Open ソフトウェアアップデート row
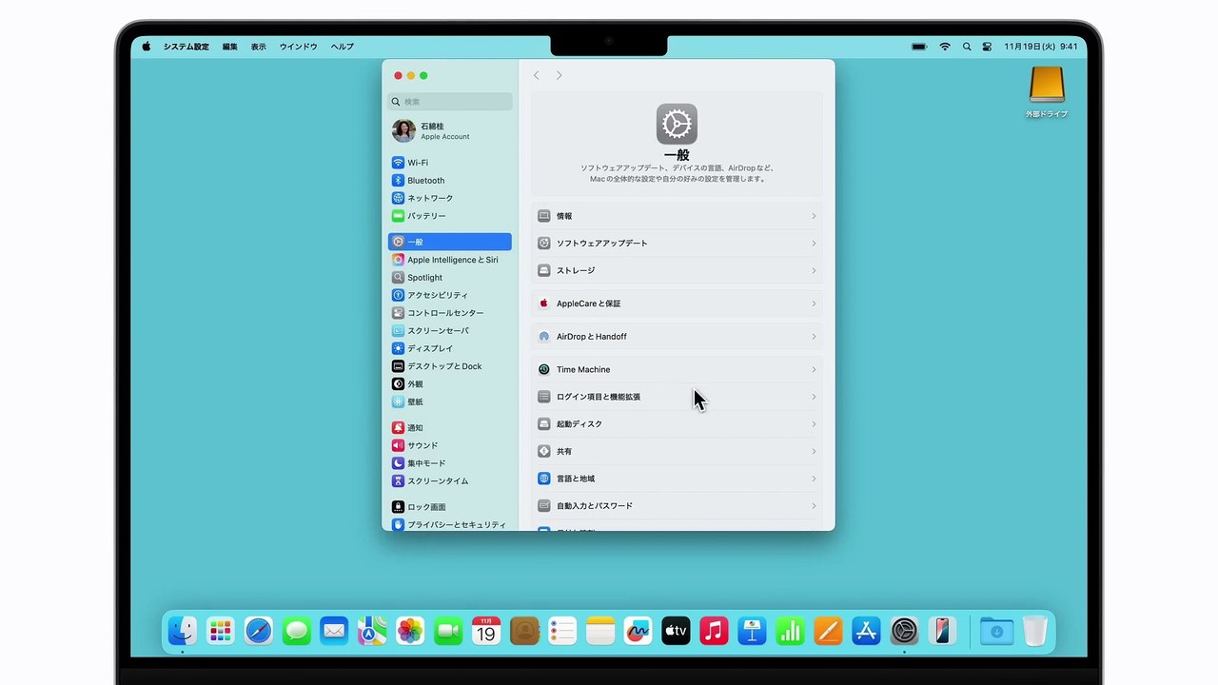1218x685 pixels. click(677, 244)
